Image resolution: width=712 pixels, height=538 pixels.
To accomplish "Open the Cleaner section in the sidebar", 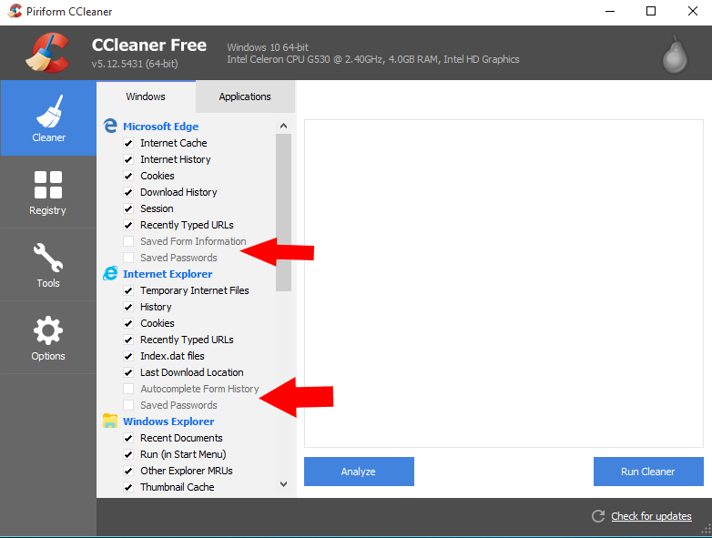I will 48,118.
